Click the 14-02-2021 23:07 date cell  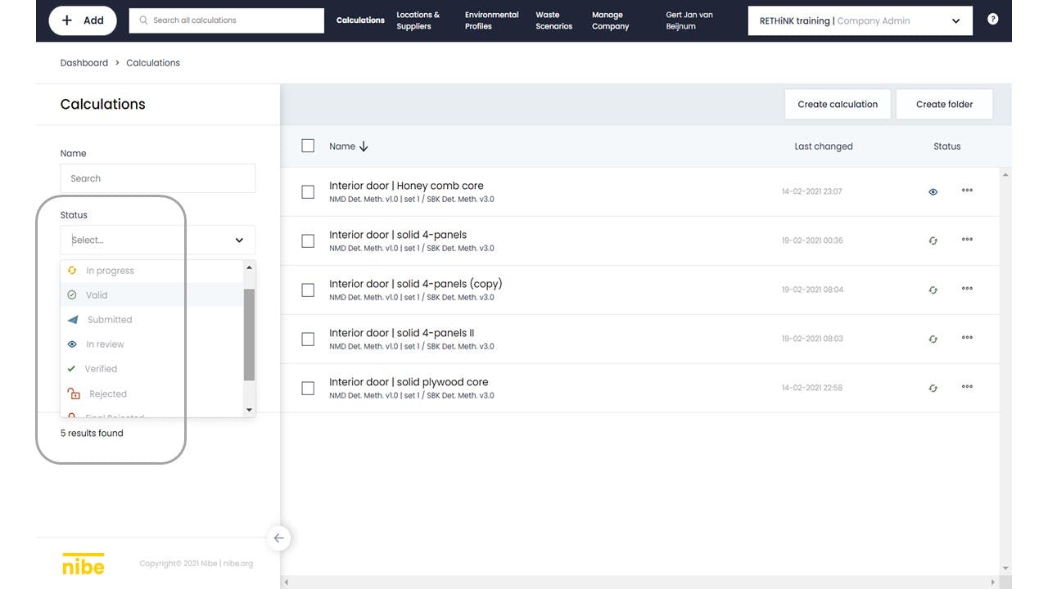811,192
